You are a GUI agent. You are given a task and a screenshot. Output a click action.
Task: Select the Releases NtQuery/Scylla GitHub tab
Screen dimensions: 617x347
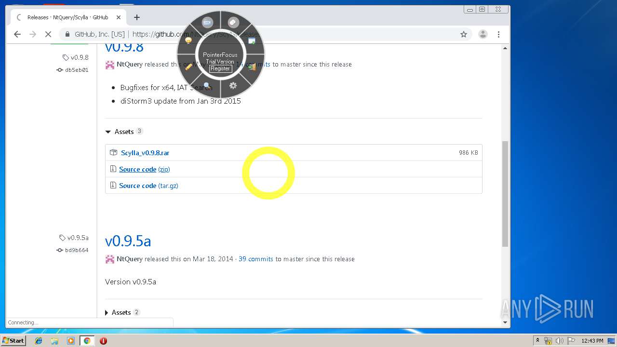(68, 17)
